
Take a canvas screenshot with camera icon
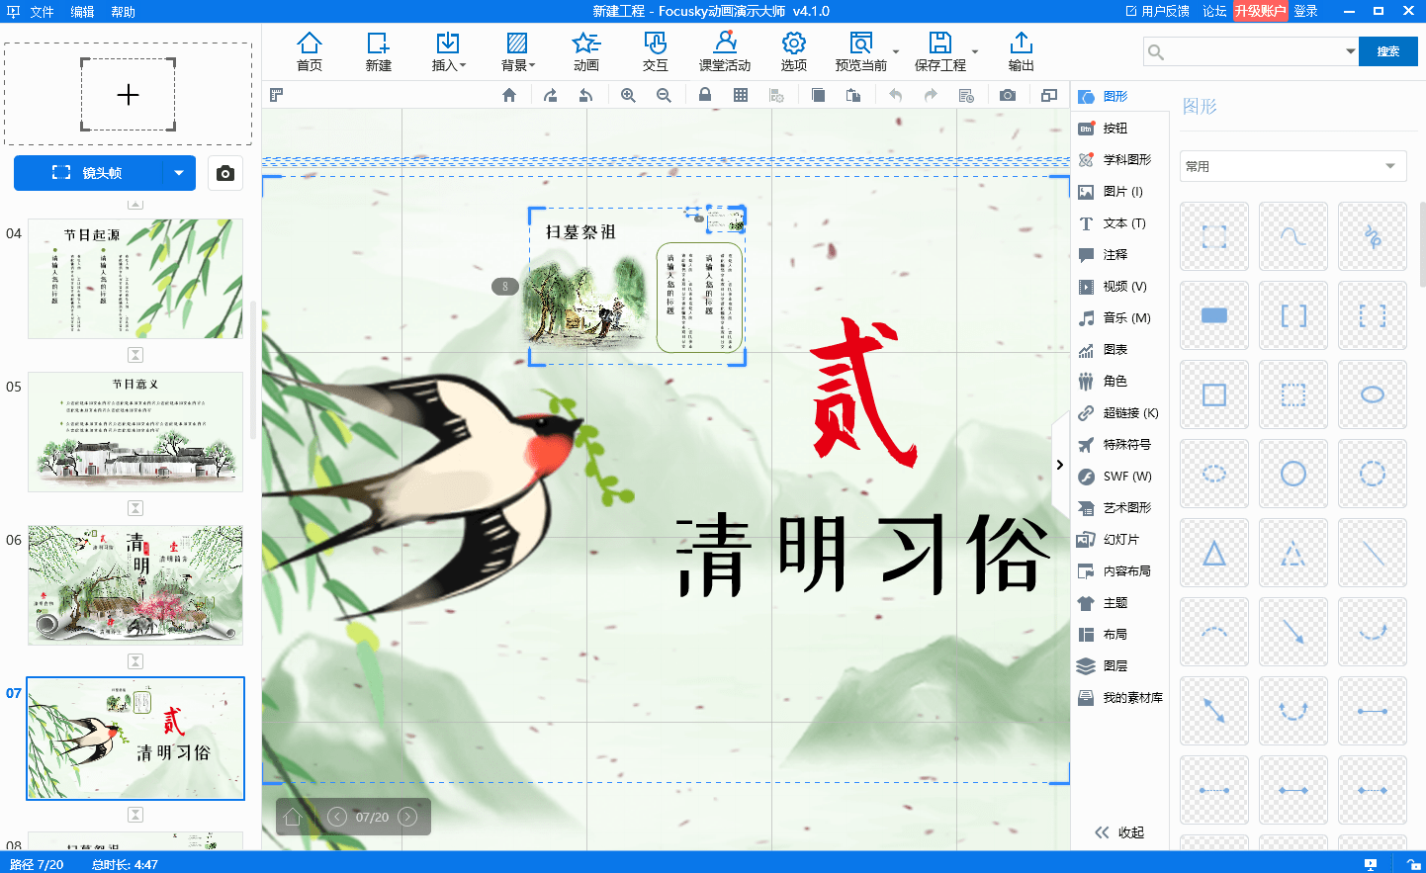1008,95
